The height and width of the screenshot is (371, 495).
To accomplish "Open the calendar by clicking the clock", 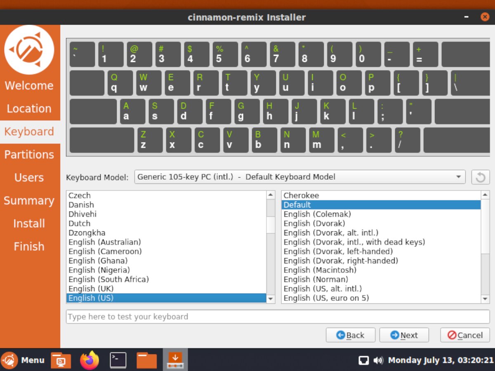I will [x=441, y=359].
